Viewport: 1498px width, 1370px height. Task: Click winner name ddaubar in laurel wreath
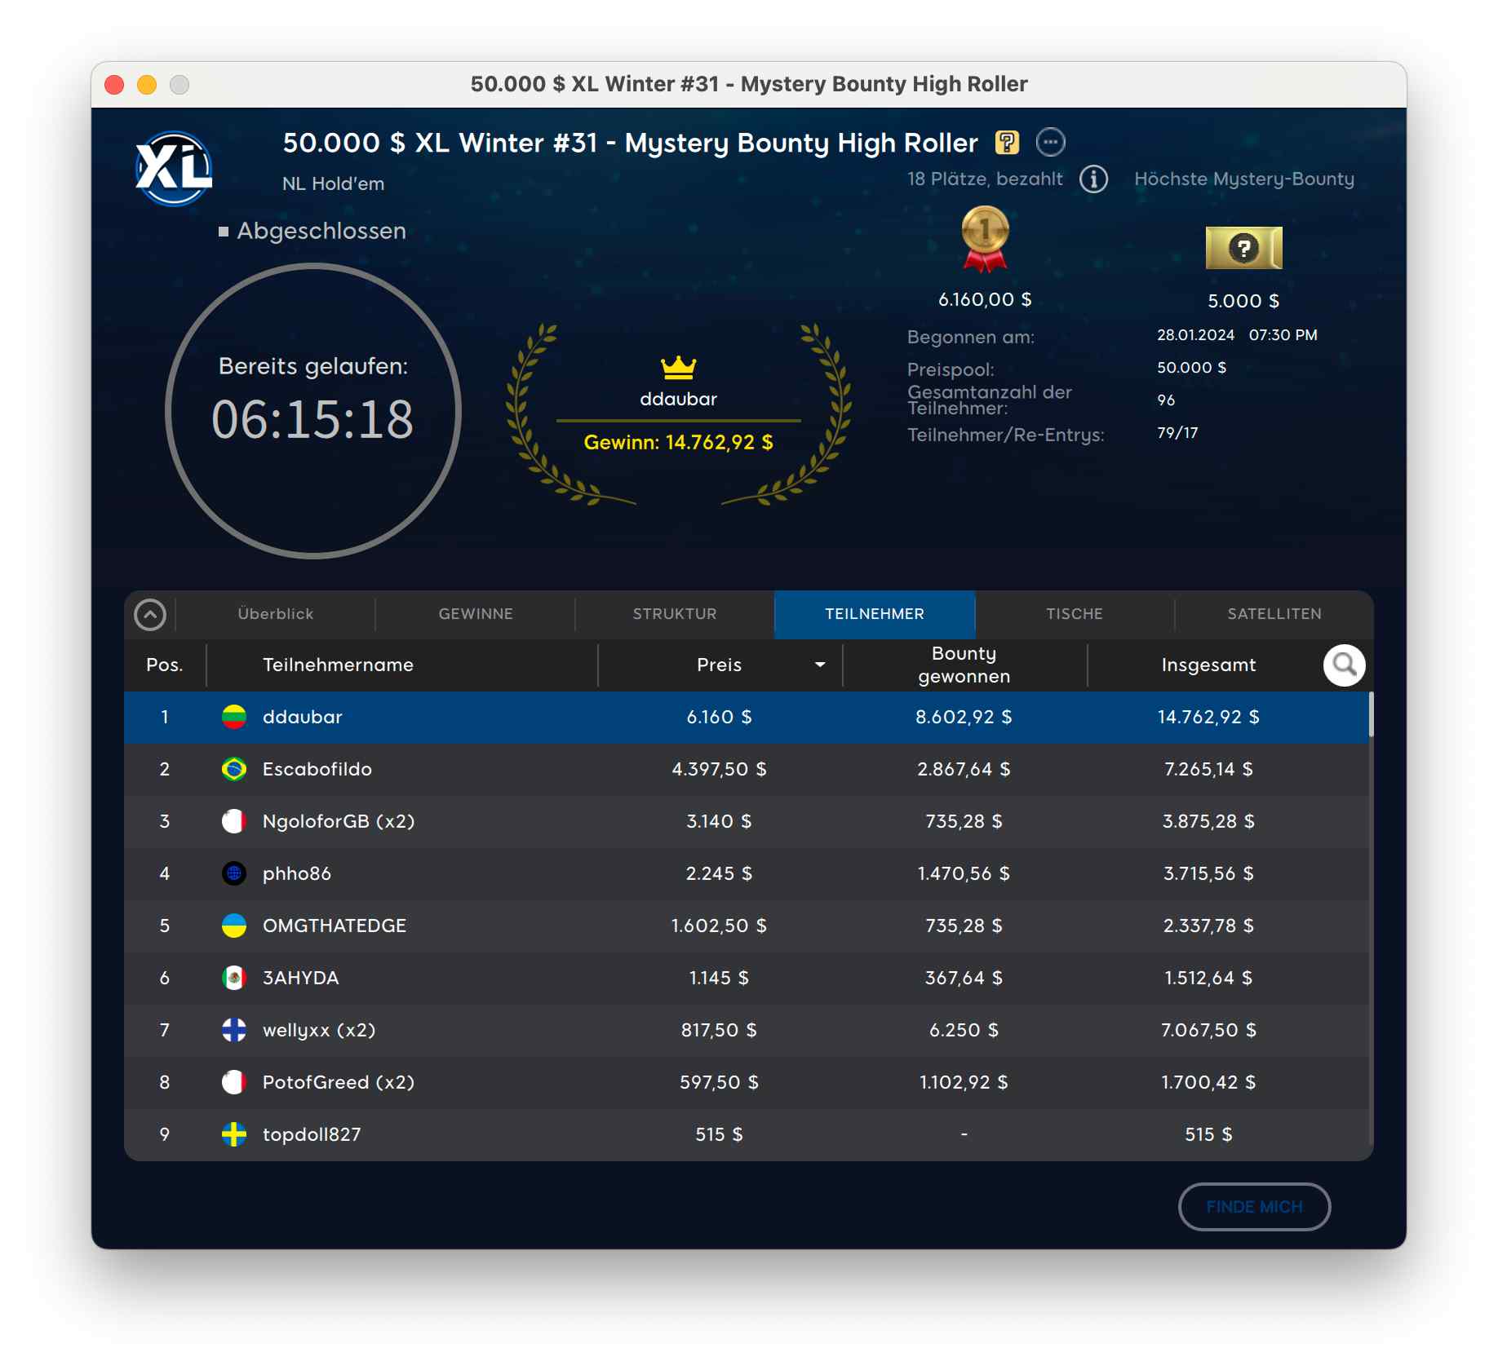tap(678, 400)
